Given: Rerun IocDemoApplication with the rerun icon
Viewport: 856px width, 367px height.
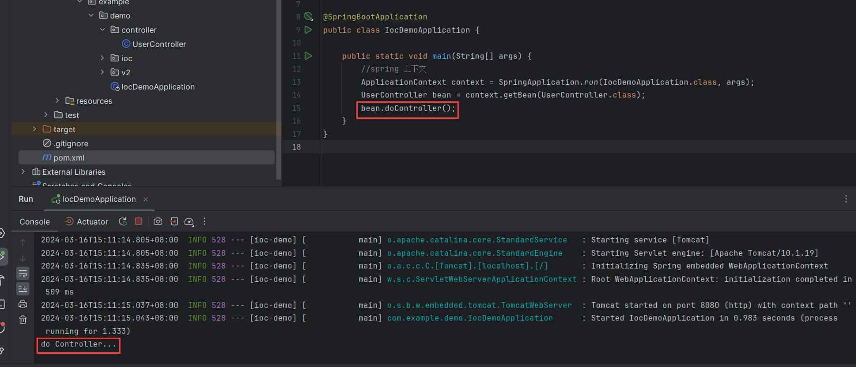Looking at the screenshot, I should click(123, 221).
